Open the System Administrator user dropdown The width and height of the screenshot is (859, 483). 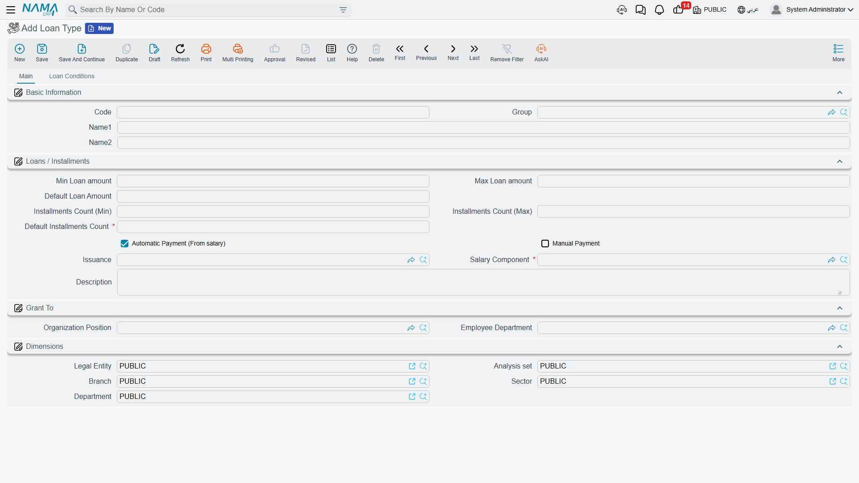click(812, 10)
